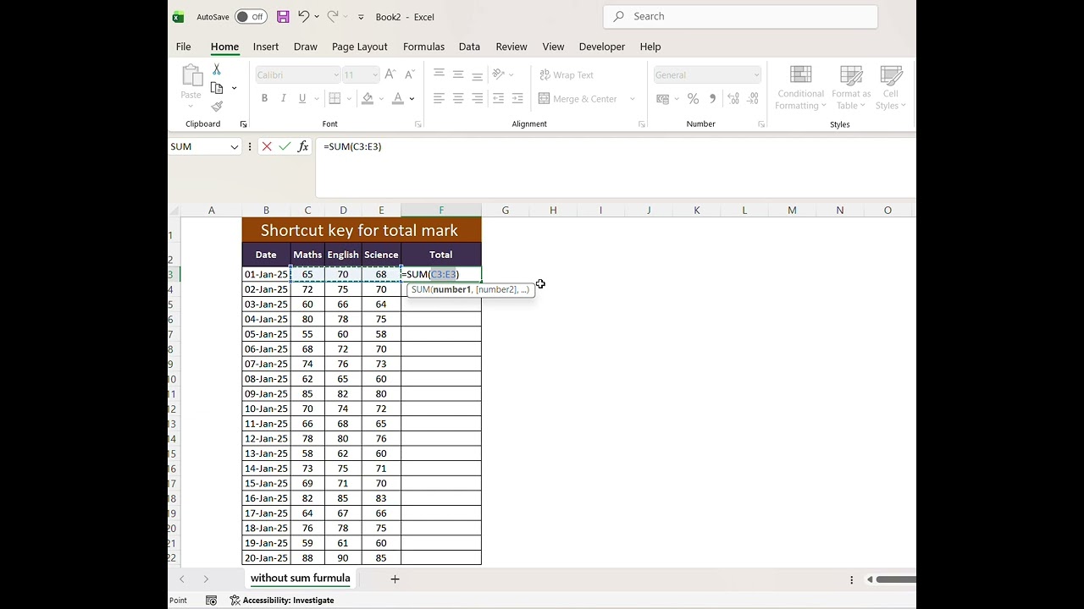Expand the Merge & Center options arrow
1084x609 pixels.
(x=633, y=99)
